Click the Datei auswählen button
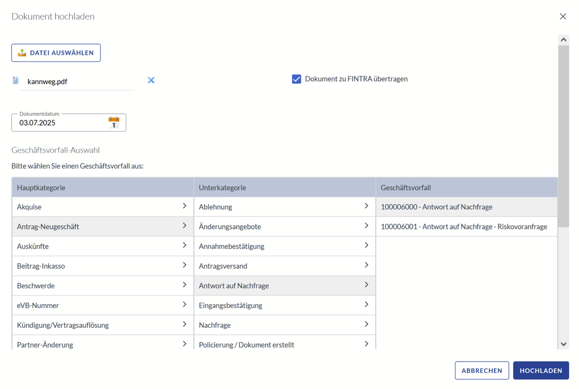This screenshot has height=389, width=579. tap(56, 53)
